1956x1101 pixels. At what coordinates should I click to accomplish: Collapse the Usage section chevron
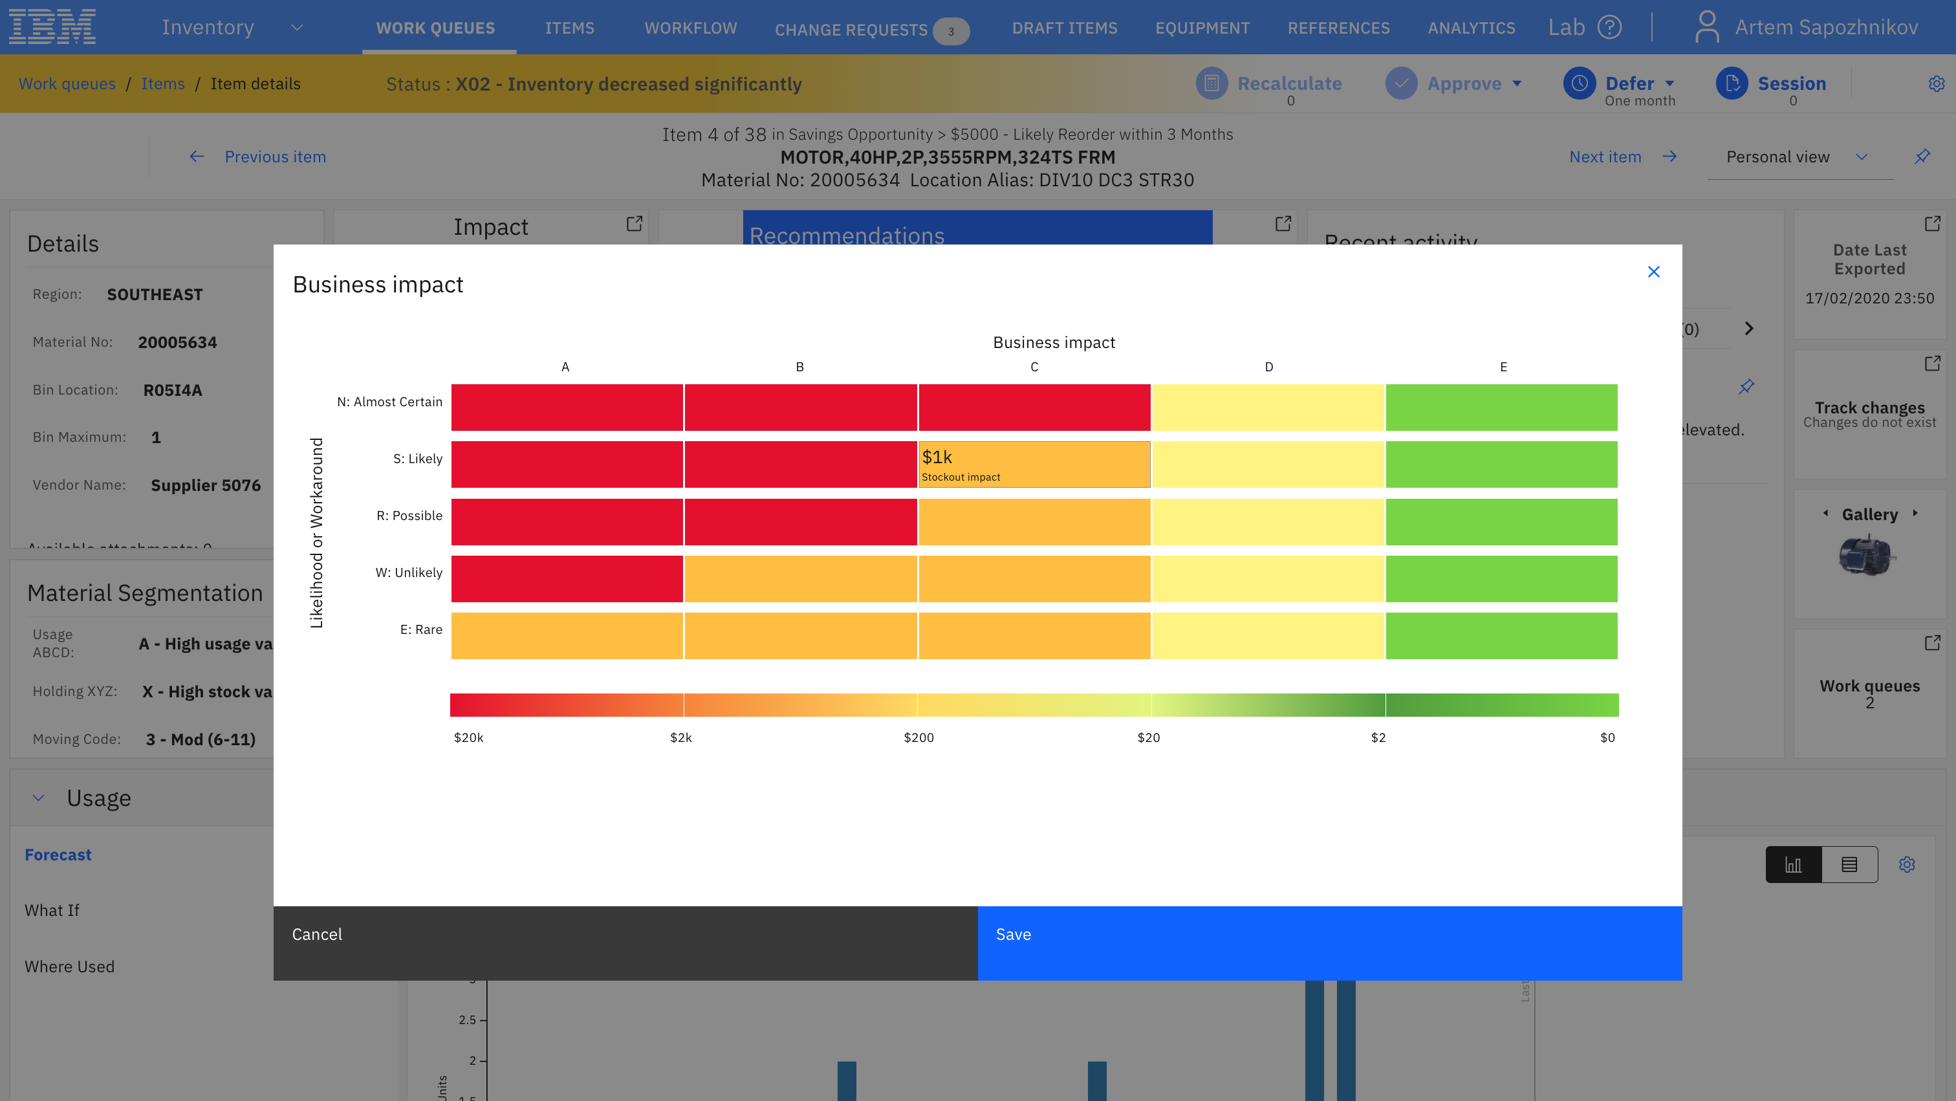[38, 798]
